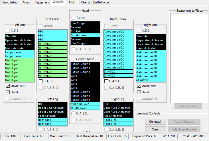Select first PPC slot in Left Torso
Image resolution: width=209 pixels, height=141 pixels.
pyautogui.click(x=52, y=32)
